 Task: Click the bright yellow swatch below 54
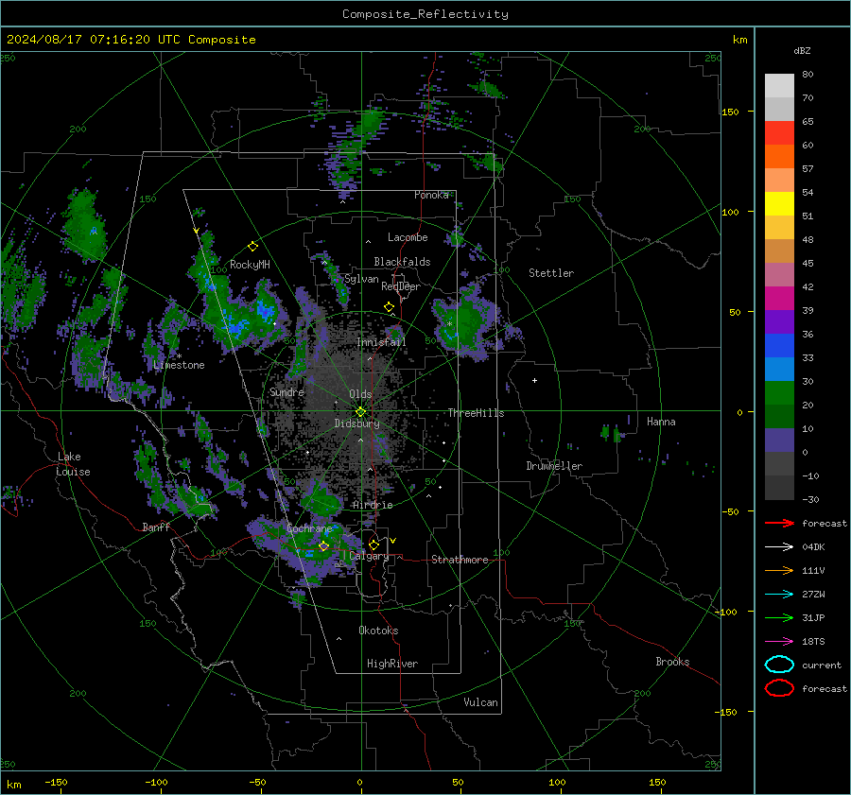pos(779,203)
